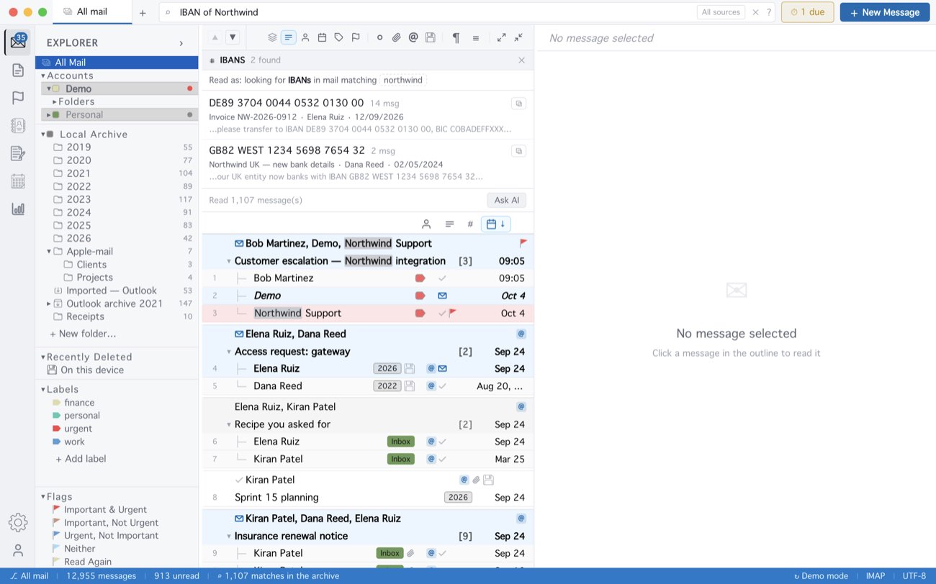Screen dimensions: 936x584
Task: Click the pilcrow paragraph toolbar icon
Action: [456, 37]
